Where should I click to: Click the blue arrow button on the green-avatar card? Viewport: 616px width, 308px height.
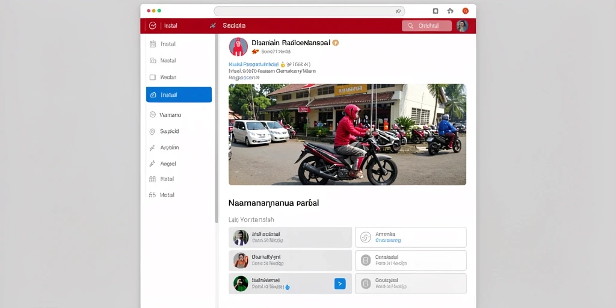340,284
